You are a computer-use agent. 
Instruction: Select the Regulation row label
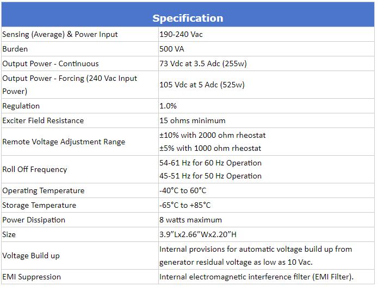click(x=21, y=106)
